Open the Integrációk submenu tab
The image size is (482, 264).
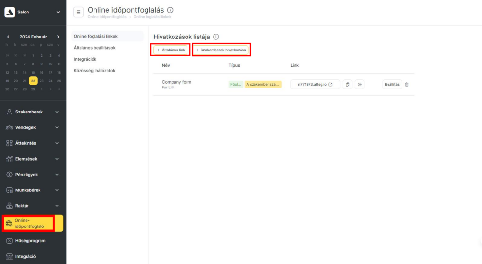[x=85, y=59]
